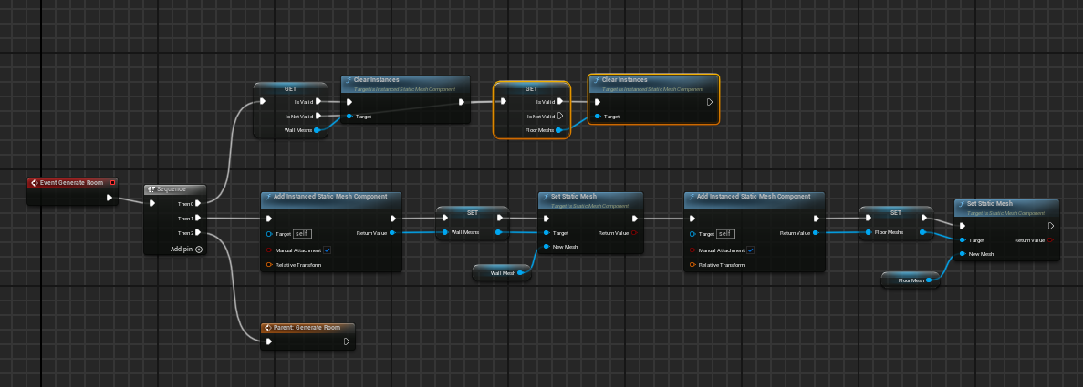Click the Floor Mesh variable output pin

[x=929, y=280]
